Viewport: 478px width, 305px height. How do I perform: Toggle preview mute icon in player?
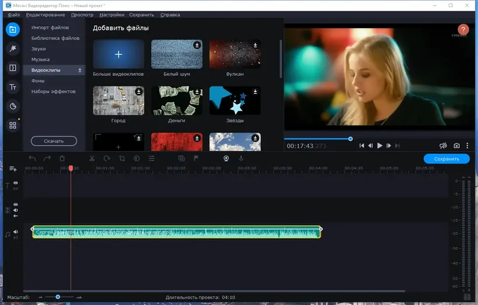[443, 146]
